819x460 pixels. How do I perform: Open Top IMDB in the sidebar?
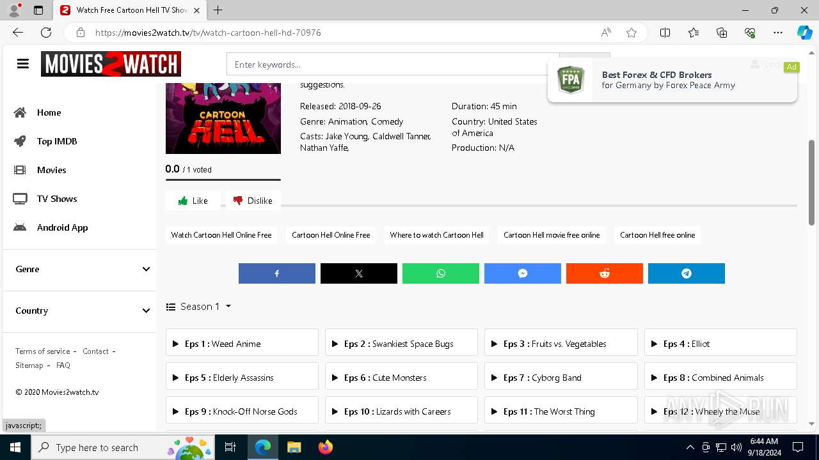click(56, 141)
